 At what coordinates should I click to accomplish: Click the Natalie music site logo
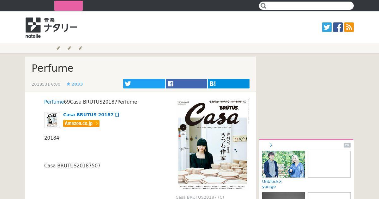(51, 27)
